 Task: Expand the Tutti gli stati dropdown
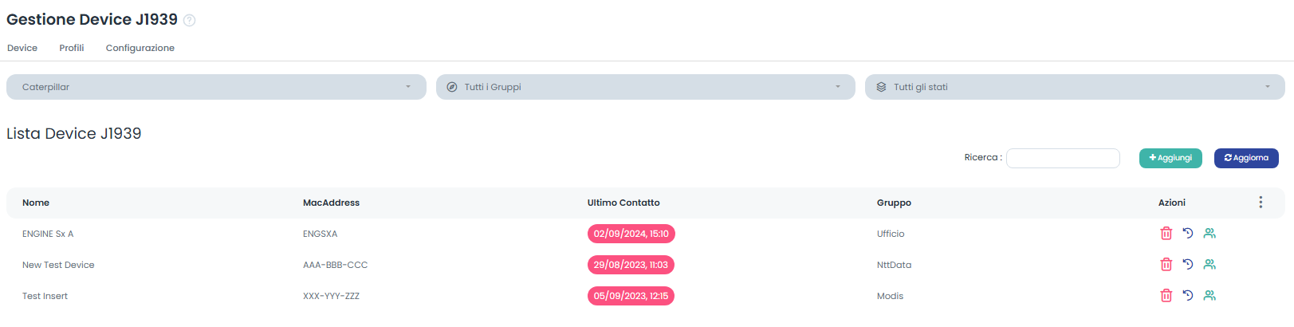click(1074, 87)
